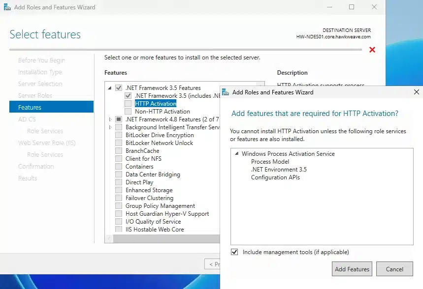
Task: Minimize the Add Roles wizard window
Action: 328,7
